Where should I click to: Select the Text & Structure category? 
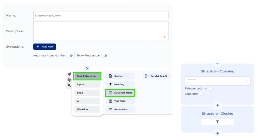coord(87,76)
